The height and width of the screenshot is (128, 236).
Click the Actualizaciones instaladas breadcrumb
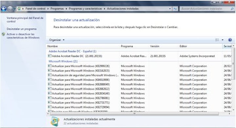pos(123,9)
